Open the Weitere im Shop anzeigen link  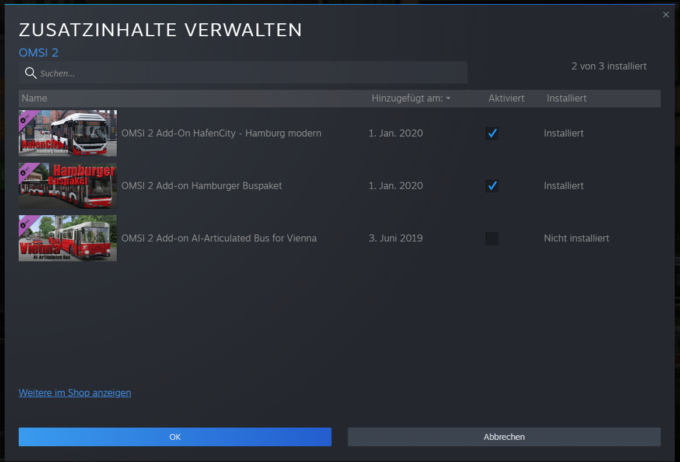pyautogui.click(x=75, y=393)
